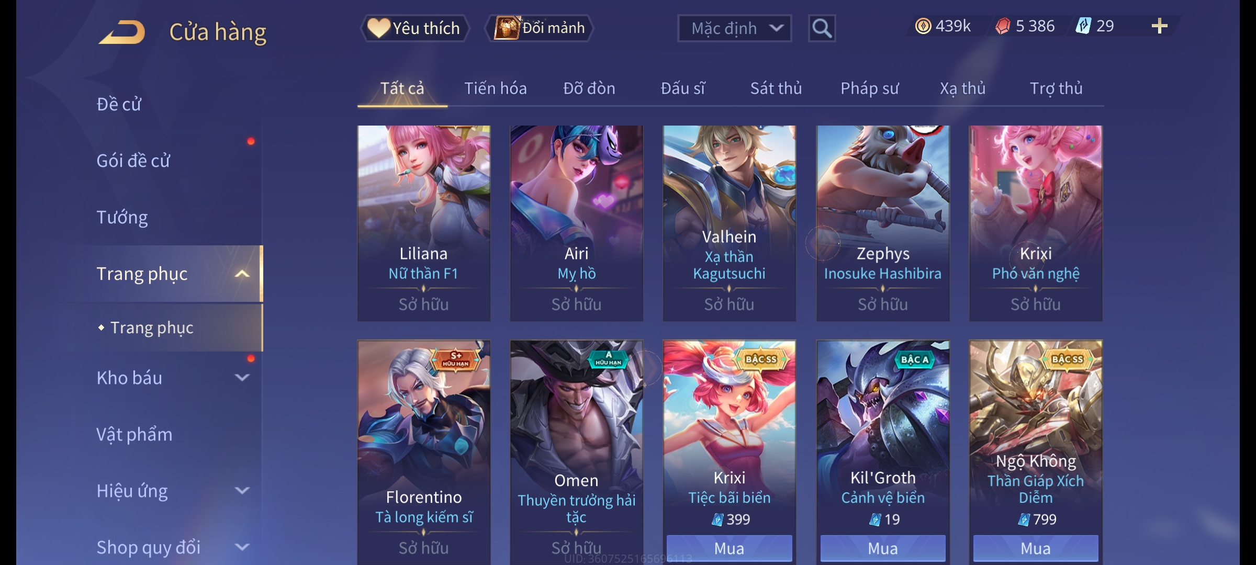Image resolution: width=1256 pixels, height=565 pixels.
Task: Buy Ngộ Không Thần Giáp Xích Diễm
Action: (1036, 548)
